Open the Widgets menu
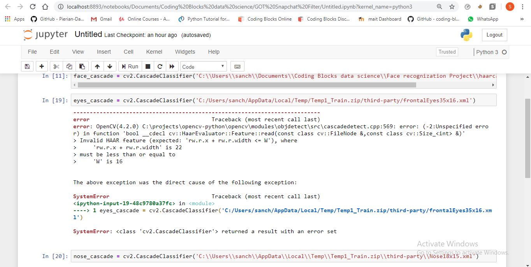 185,52
